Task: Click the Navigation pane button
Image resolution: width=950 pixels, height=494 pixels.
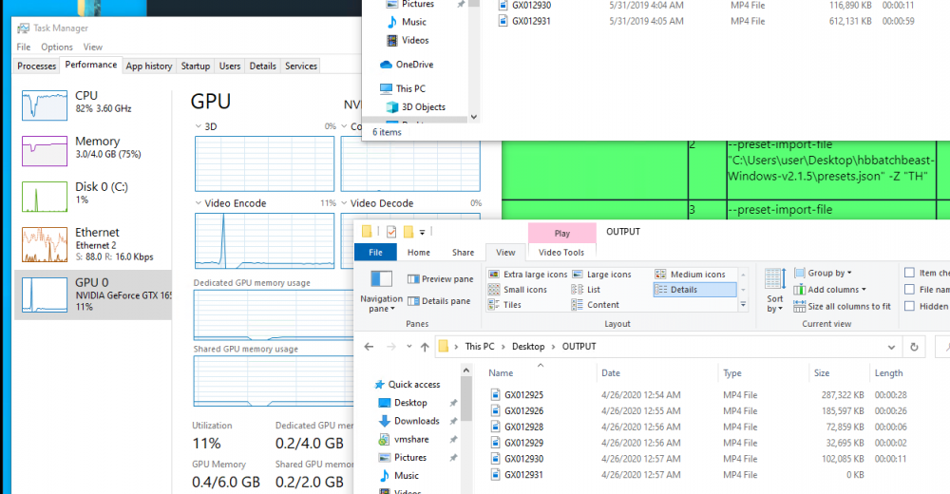Action: [x=381, y=291]
